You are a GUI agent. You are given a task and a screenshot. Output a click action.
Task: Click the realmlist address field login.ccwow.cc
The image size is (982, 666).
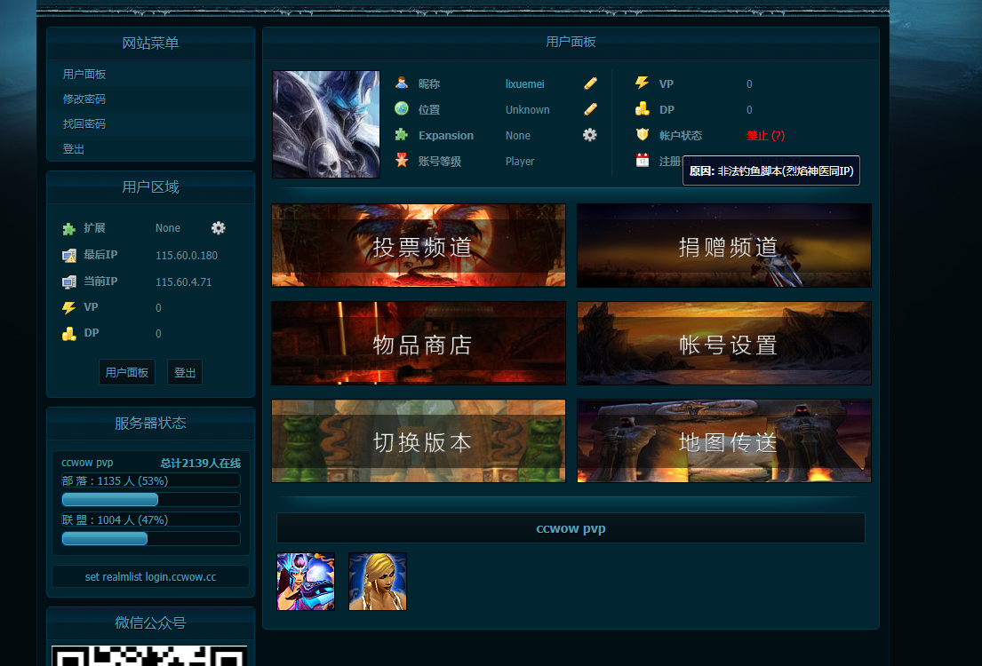tap(149, 576)
